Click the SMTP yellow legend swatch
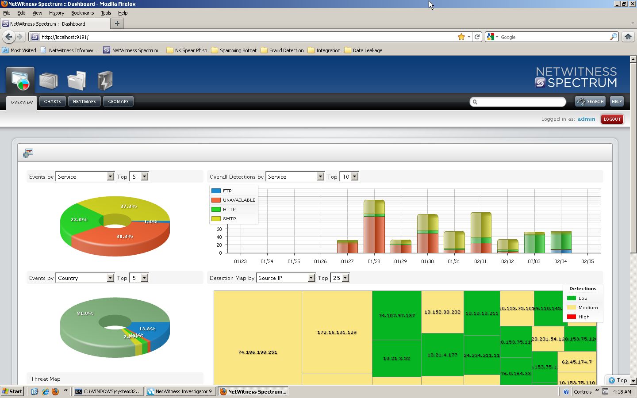 point(216,219)
